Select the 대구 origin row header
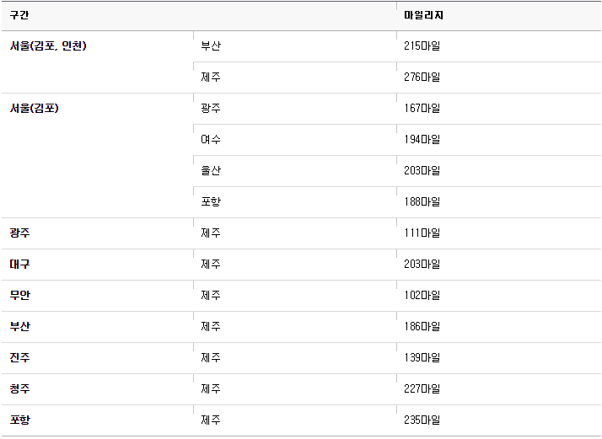This screenshot has width=602, height=439. [x=19, y=264]
